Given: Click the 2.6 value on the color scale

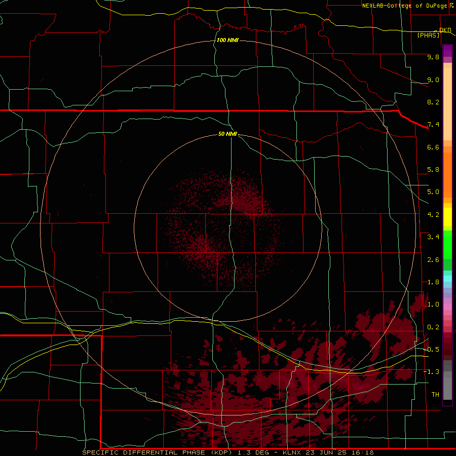Looking at the screenshot, I should (433, 260).
